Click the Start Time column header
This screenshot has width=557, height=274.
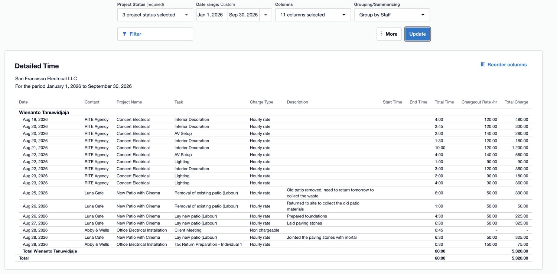click(392, 102)
